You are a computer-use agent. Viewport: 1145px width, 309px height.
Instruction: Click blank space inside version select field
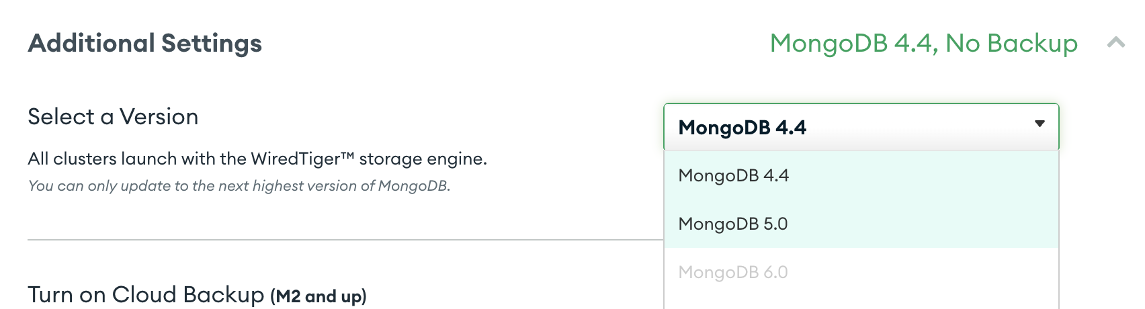pos(914,127)
